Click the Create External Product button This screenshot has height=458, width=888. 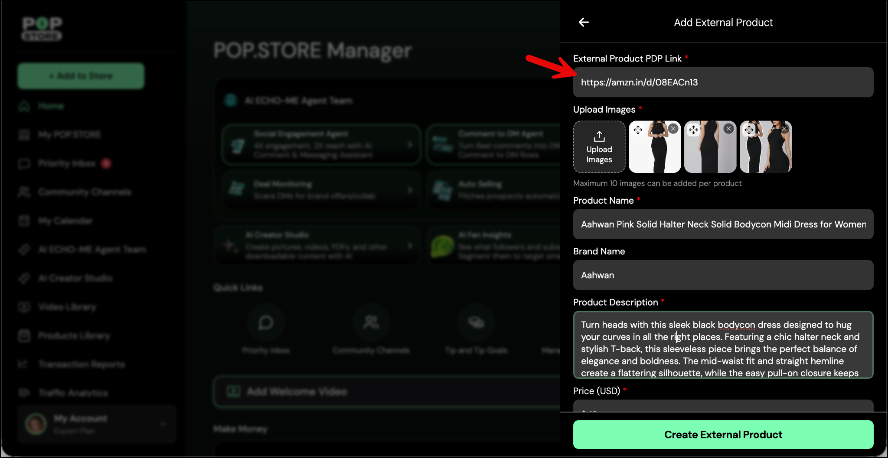pos(723,435)
